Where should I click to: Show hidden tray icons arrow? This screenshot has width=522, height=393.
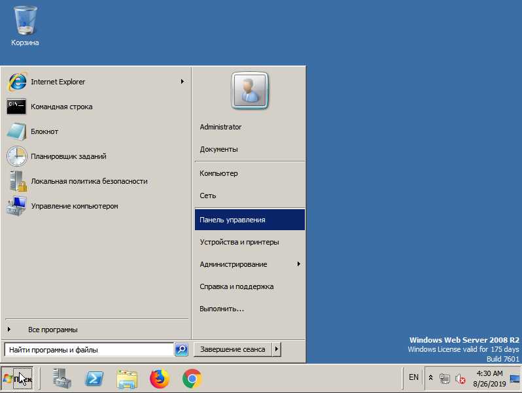(430, 378)
